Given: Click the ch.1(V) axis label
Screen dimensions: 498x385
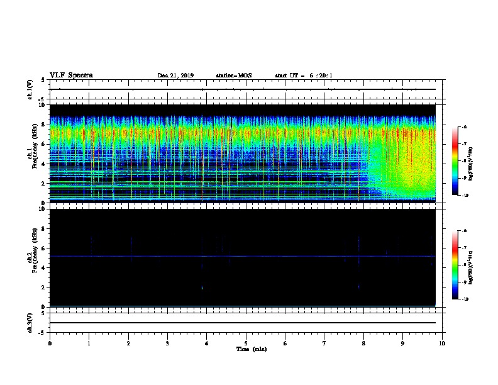Looking at the screenshot, I should coord(30,89).
